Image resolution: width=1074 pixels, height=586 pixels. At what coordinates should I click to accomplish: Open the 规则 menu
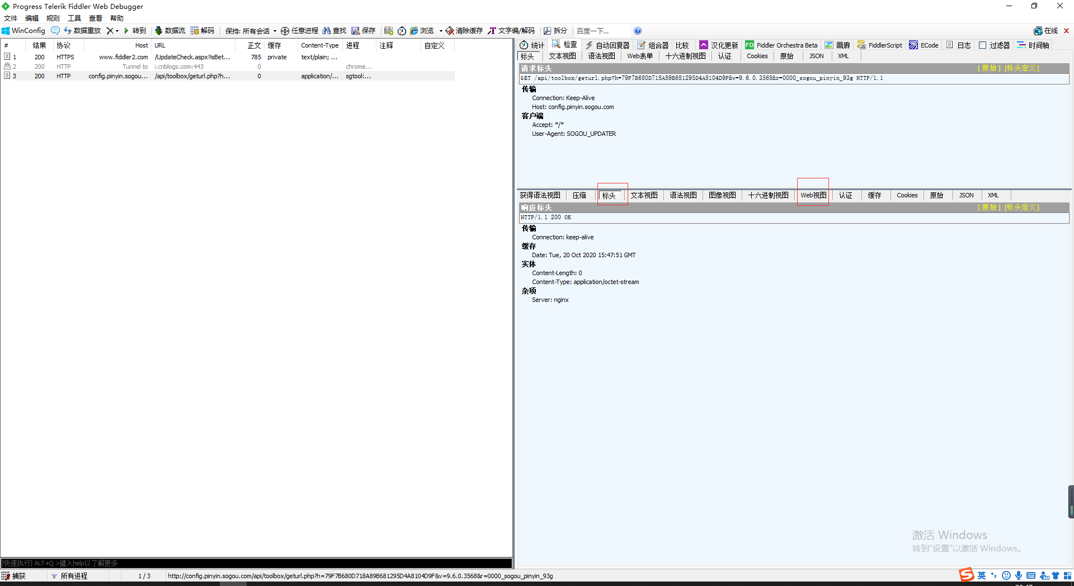point(53,18)
